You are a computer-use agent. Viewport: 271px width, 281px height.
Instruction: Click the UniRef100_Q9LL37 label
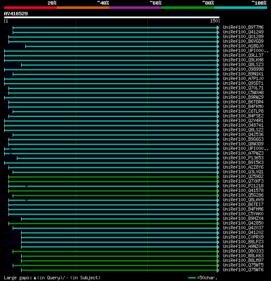[243, 55]
